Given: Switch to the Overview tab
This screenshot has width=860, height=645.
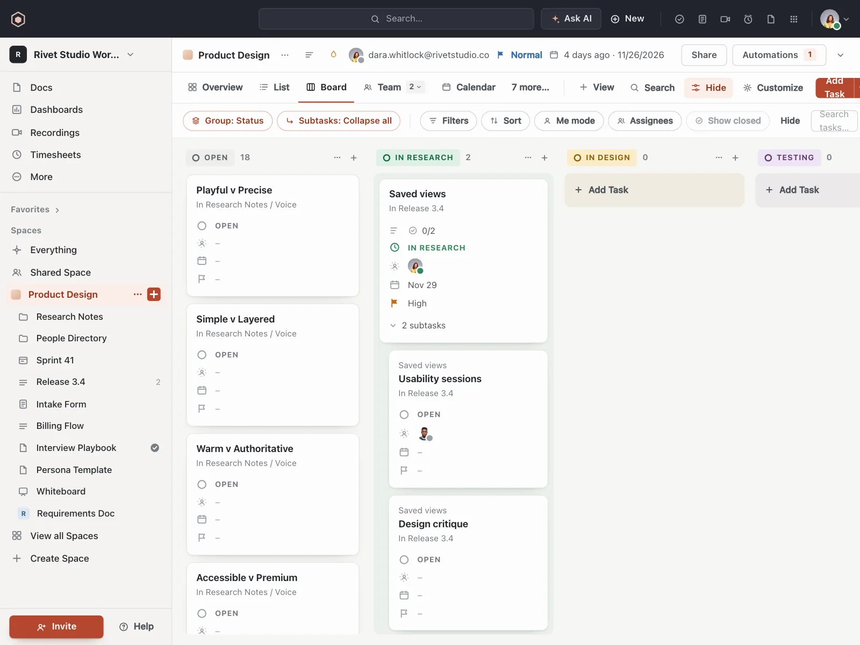Looking at the screenshot, I should (216, 87).
